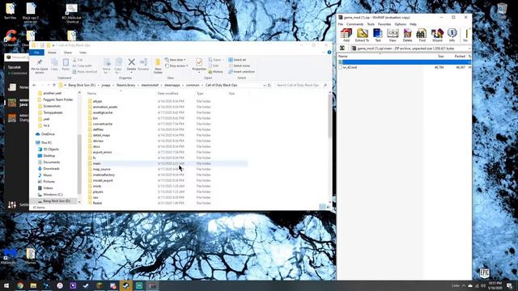Viewport: 518px width, 291px height.
Task: Click WinRAR's Delete toolbar icon
Action: (x=407, y=36)
